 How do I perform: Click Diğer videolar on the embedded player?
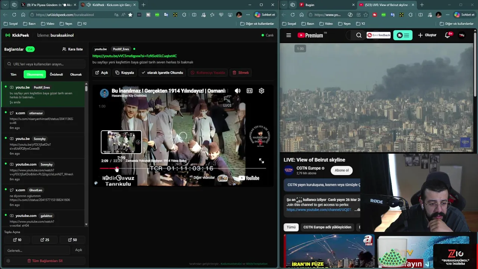coord(204,178)
